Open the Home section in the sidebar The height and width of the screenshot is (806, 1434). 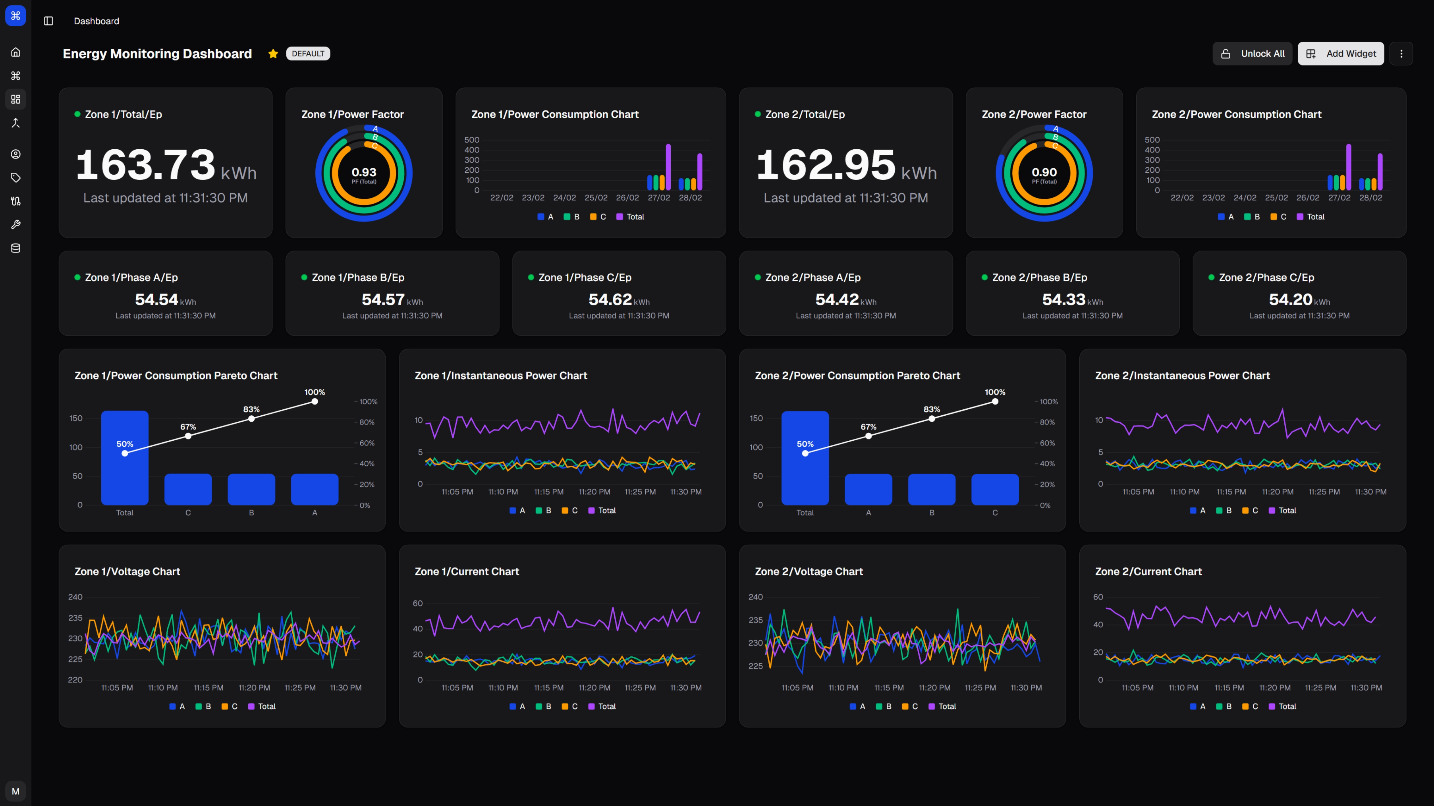coord(15,52)
